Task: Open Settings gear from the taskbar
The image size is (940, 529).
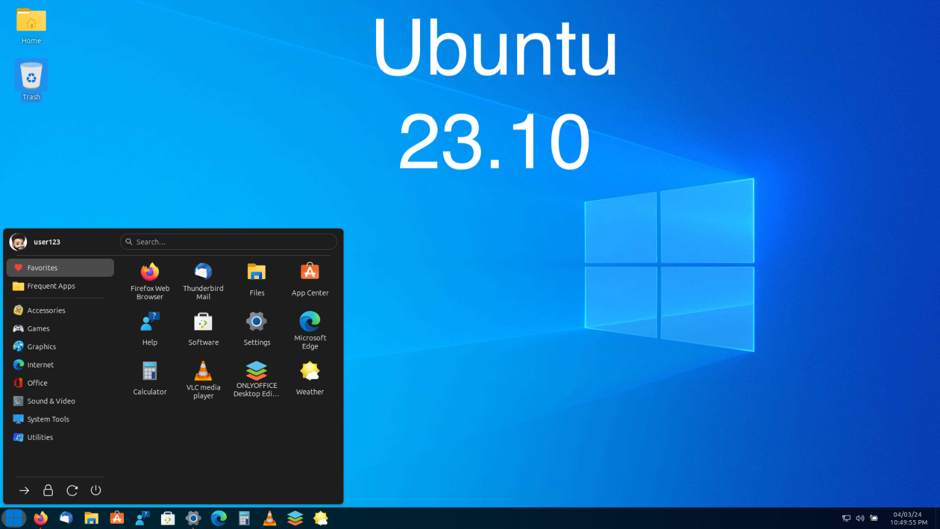Action: tap(193, 518)
